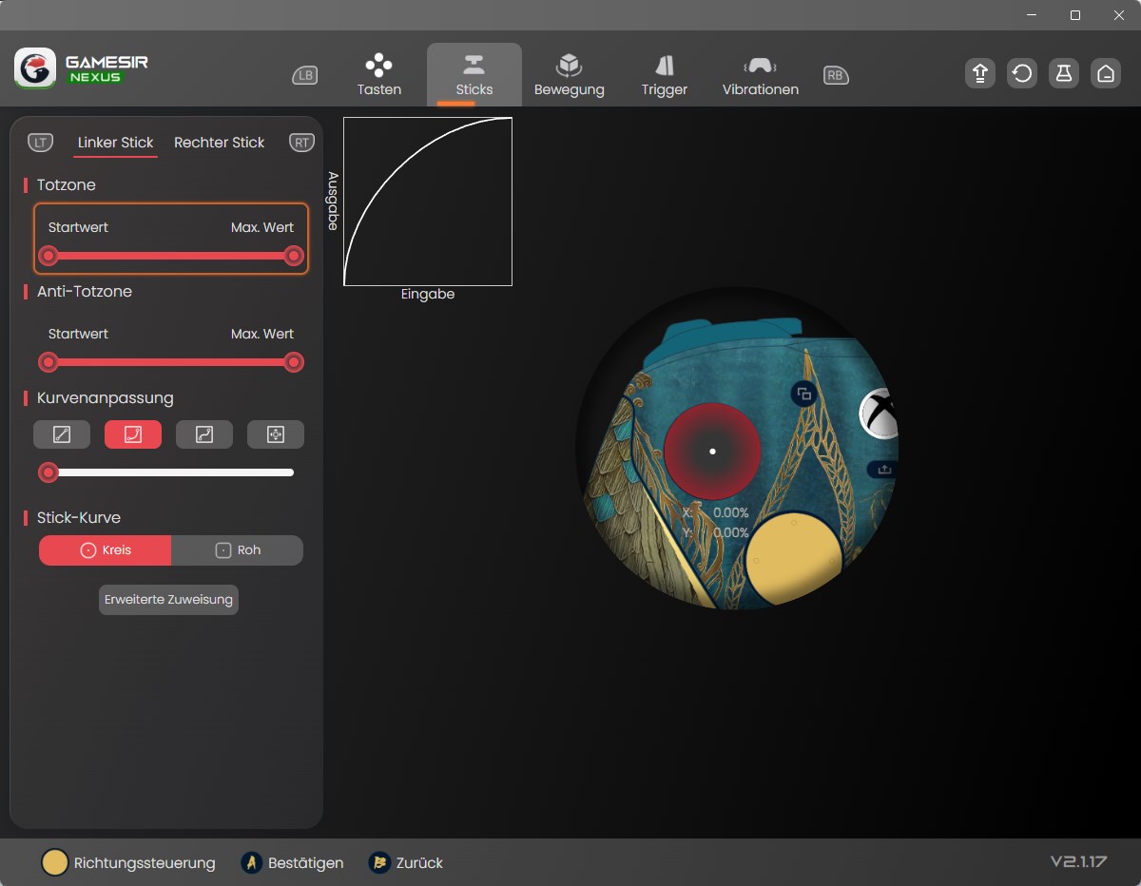Select the linear curve preset

coord(62,434)
